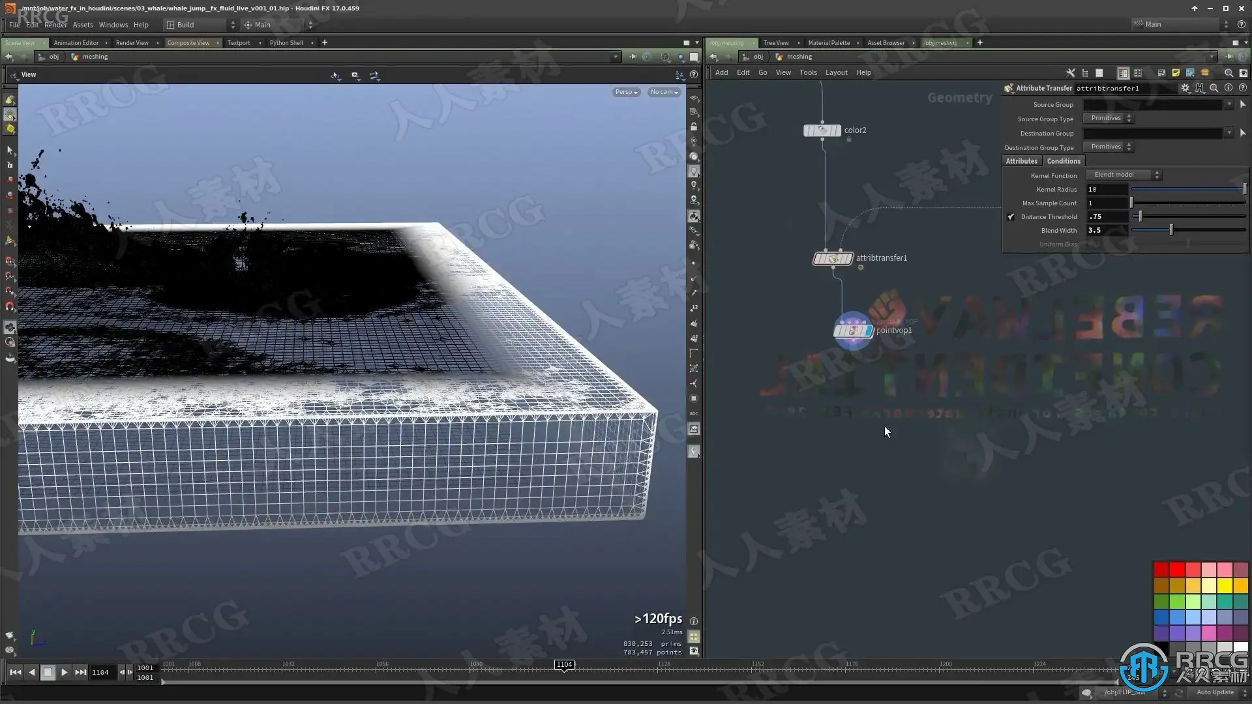Click the find node magnifier in network toolbar
This screenshot has height=704, width=1252.
[1229, 73]
